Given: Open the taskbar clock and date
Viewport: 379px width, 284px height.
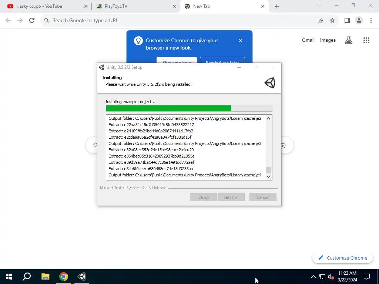Looking at the screenshot, I should pos(347,277).
